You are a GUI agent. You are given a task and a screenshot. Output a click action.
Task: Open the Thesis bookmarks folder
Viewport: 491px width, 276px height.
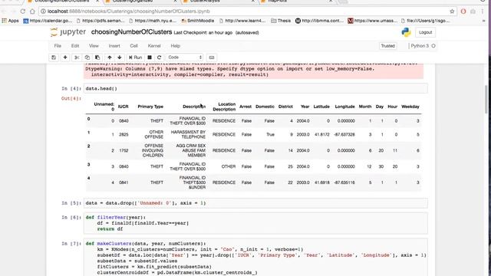click(x=281, y=21)
